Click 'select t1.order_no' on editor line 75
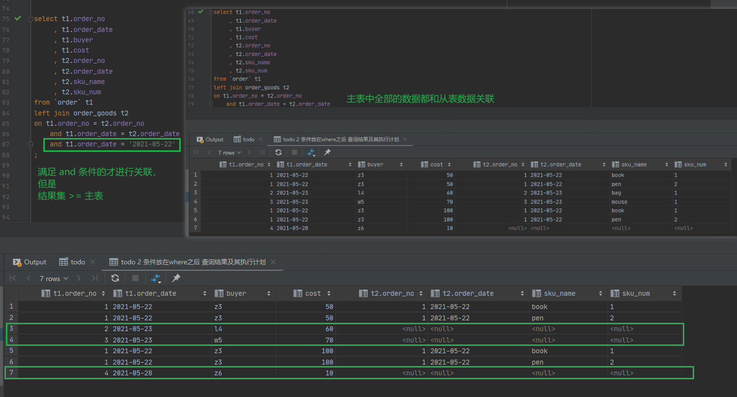737x397 pixels. pos(69,19)
